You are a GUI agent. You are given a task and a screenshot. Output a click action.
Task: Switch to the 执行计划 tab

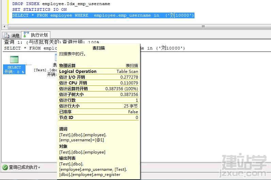click(x=36, y=35)
